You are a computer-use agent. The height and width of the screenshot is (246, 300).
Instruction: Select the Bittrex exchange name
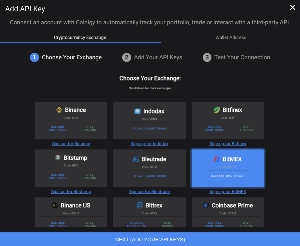point(154,205)
